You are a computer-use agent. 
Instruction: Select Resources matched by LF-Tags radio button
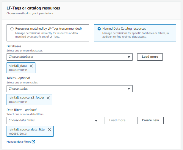12,29
